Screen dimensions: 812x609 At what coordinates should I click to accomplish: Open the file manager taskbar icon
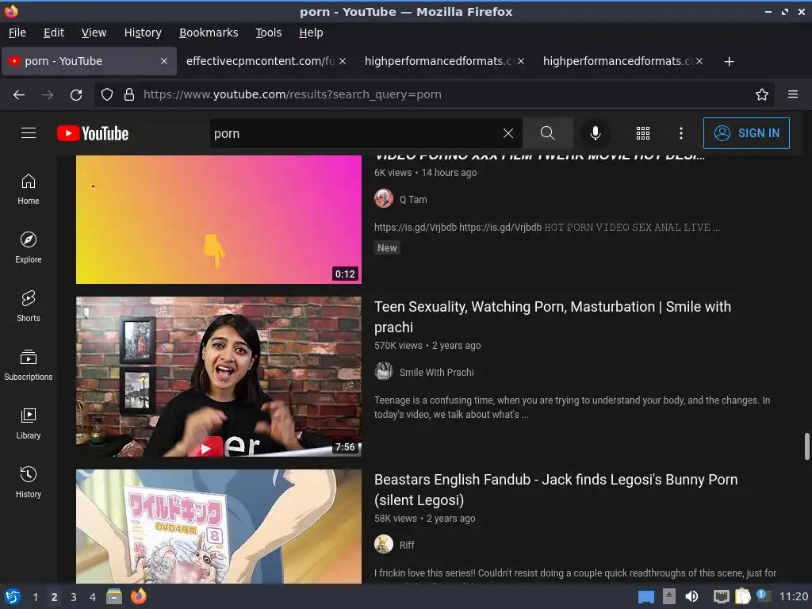tap(114, 596)
